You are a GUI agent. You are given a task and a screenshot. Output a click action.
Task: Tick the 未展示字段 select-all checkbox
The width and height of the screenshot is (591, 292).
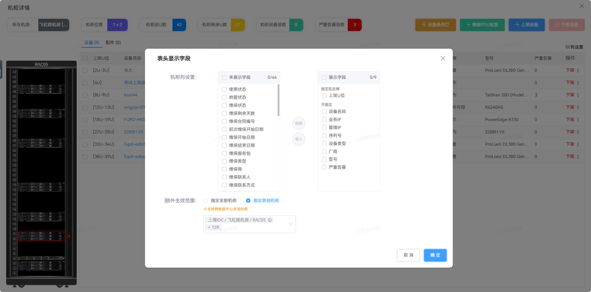224,77
